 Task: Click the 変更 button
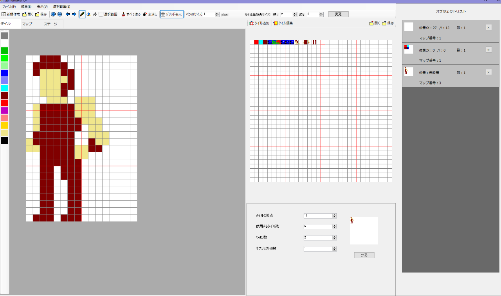(338, 14)
